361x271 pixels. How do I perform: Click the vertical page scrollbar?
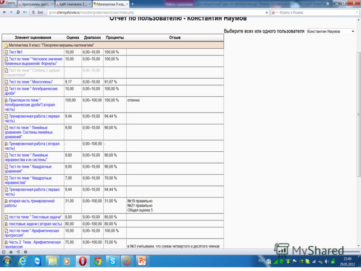pos(358,115)
